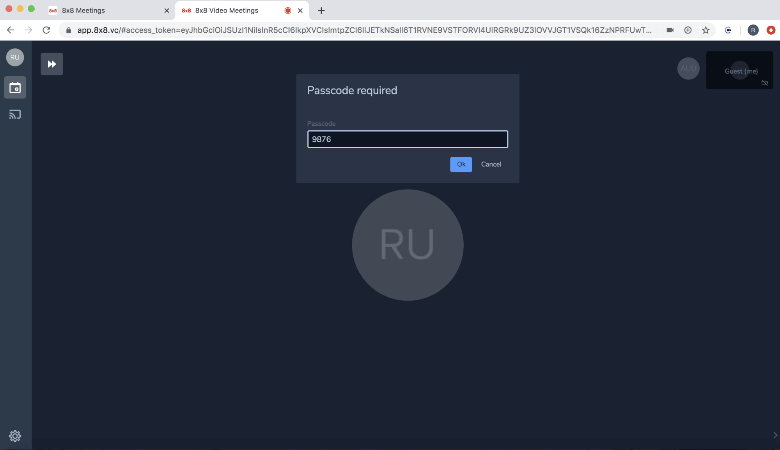This screenshot has width=780, height=450.
Task: Click the large RU avatar circle
Action: click(408, 245)
